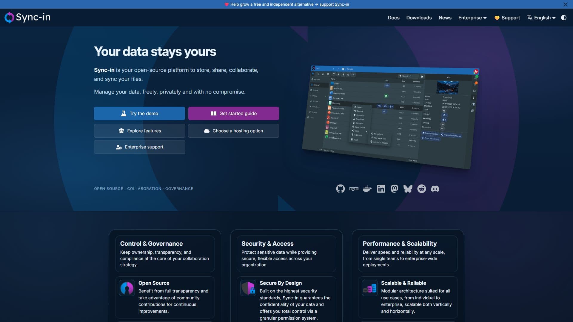Click the Security & Access heading
This screenshot has width=573, height=322.
pyautogui.click(x=267, y=244)
